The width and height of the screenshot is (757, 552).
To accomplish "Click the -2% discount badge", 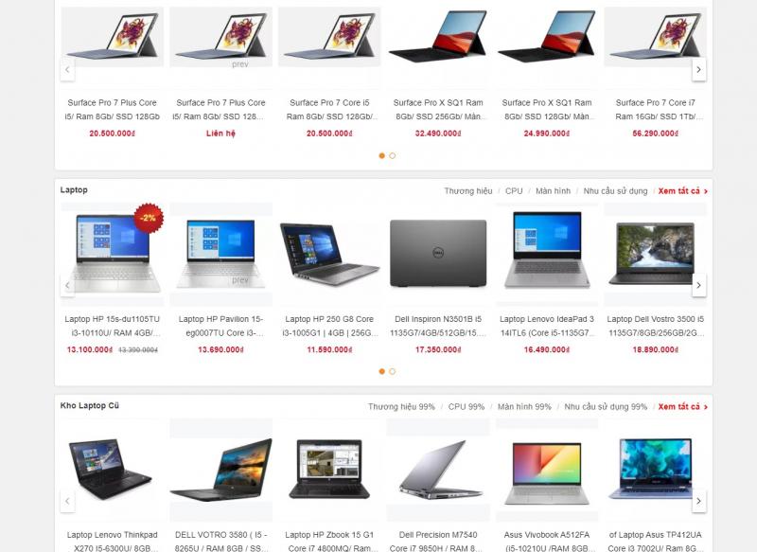I will point(149,218).
